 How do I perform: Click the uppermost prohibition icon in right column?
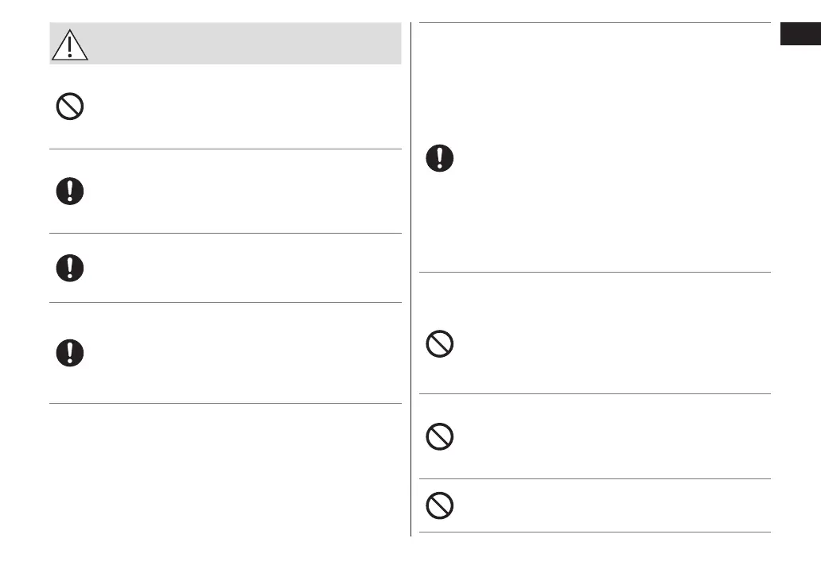439,344
